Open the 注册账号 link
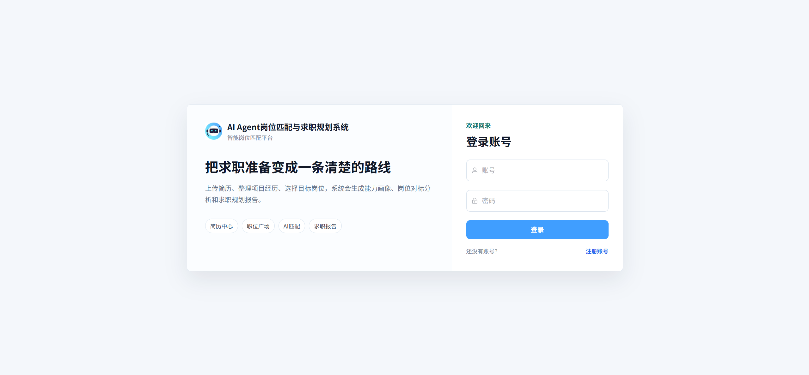Viewport: 809px width, 375px height. coord(597,251)
